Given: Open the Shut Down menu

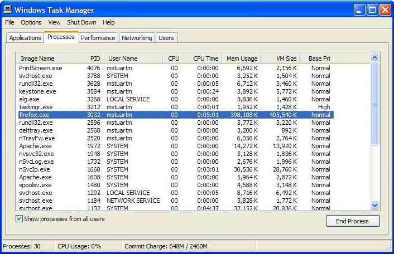Looking at the screenshot, I should coord(81,22).
